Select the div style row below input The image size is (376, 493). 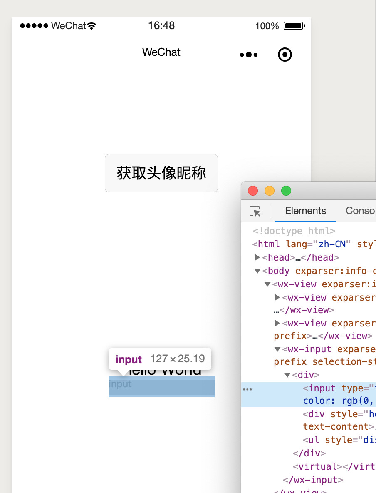tap(339, 421)
